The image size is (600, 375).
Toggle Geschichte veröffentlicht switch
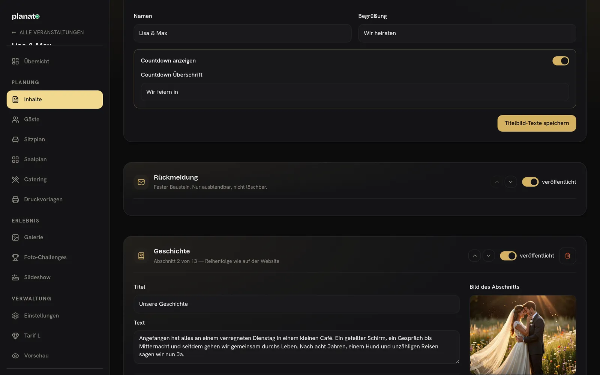point(508,256)
